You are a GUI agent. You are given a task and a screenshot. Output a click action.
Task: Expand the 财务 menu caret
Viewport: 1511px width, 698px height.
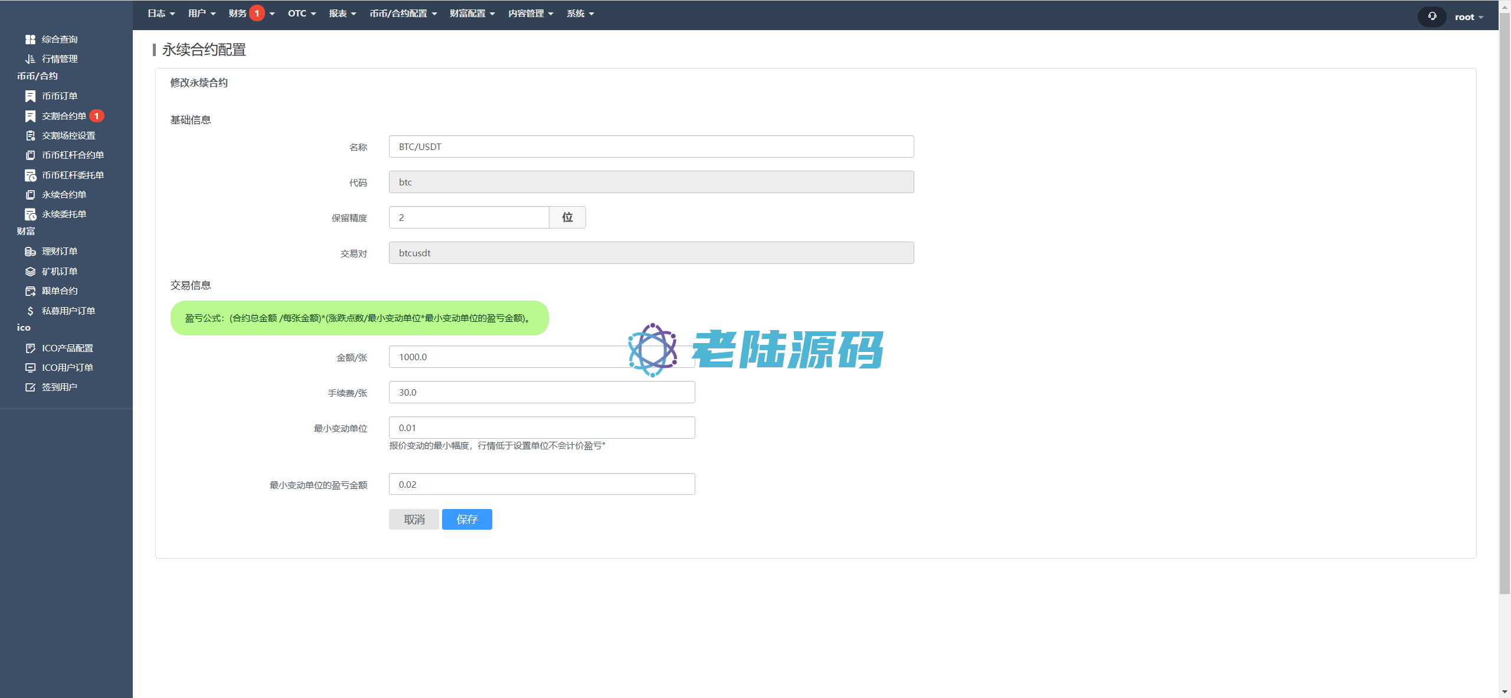272,14
